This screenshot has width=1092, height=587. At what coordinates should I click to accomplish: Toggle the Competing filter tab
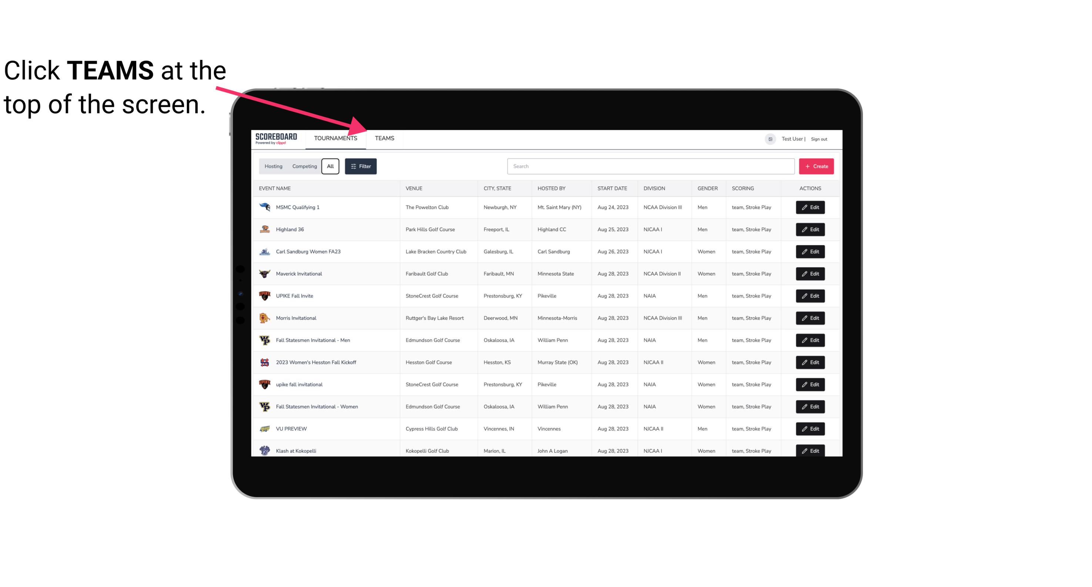(x=304, y=166)
